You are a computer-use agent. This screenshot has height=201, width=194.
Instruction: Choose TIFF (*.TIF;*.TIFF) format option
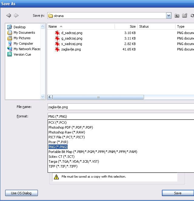[x=63, y=166]
